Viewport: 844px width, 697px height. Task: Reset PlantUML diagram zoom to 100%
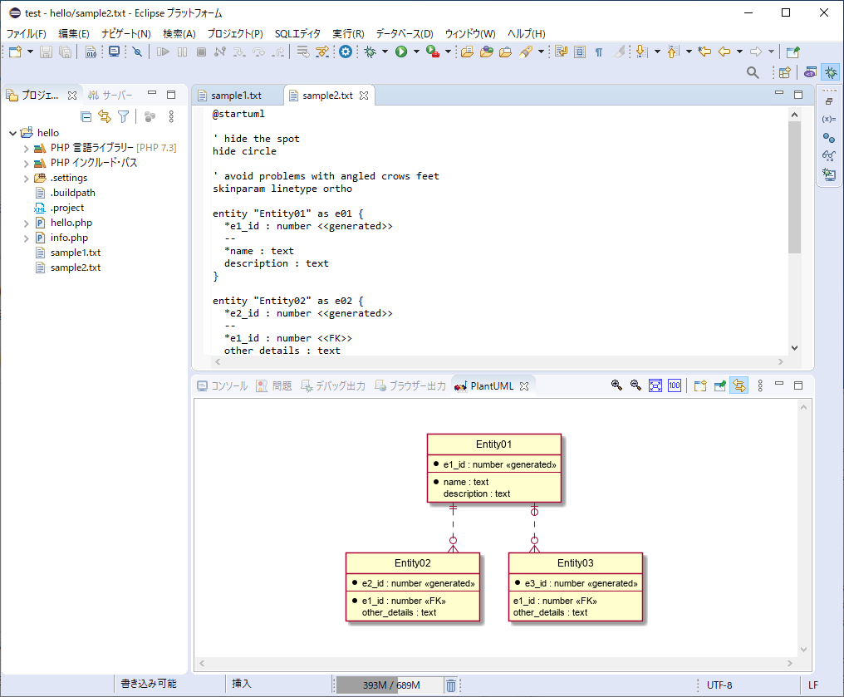675,385
